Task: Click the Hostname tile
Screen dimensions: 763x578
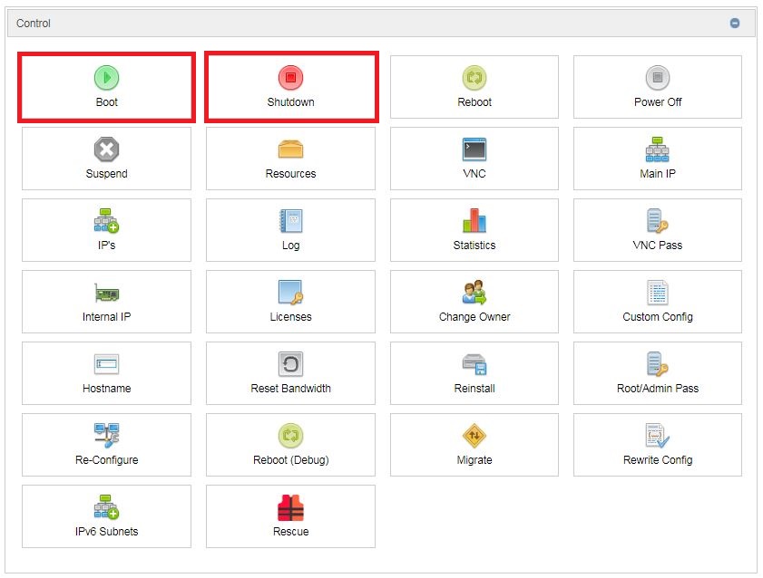Action: pos(106,373)
